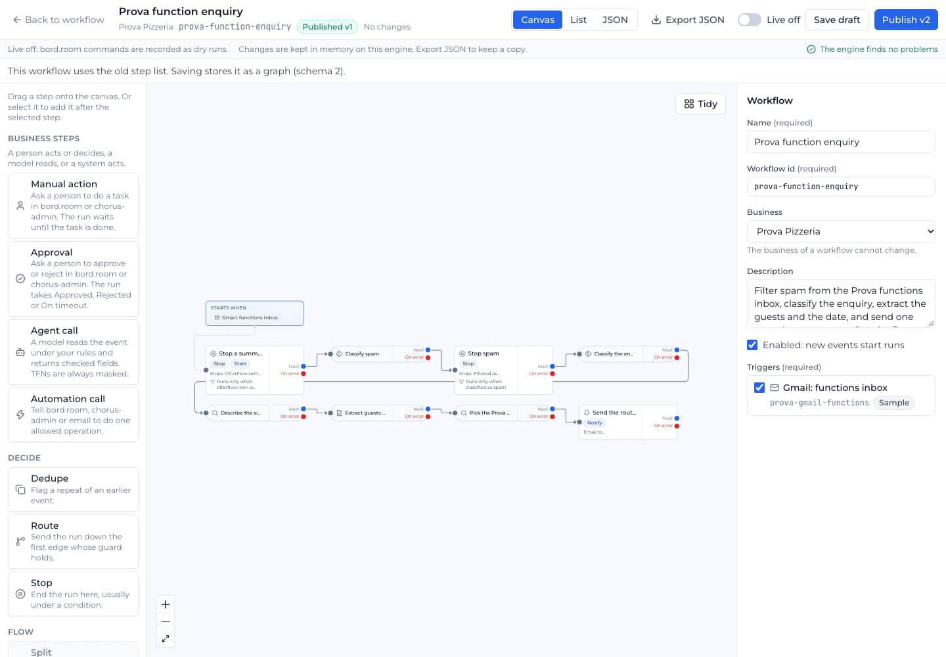
Task: Click the Sample button for Gmail trigger
Action: (894, 403)
